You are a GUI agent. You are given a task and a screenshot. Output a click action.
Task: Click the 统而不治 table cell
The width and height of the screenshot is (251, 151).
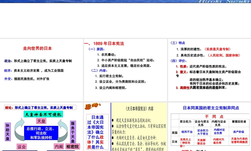tap(187, 132)
